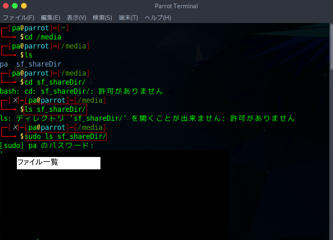Viewport: 333px width, 240px height.
Task: Click the terminal vertical scrollbar handle
Action: click(x=331, y=46)
